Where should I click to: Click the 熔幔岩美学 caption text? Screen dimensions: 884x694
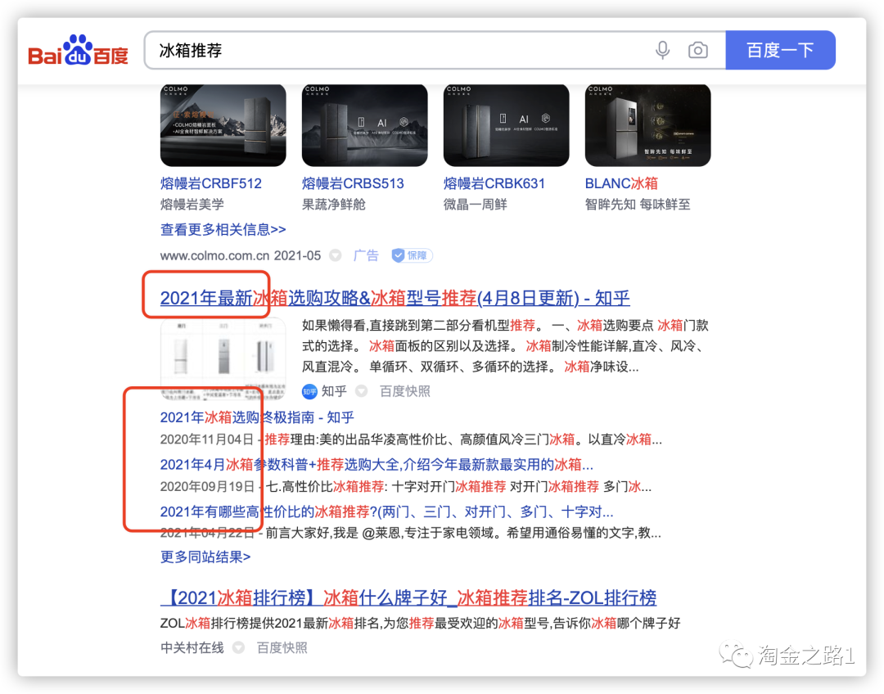coord(192,205)
